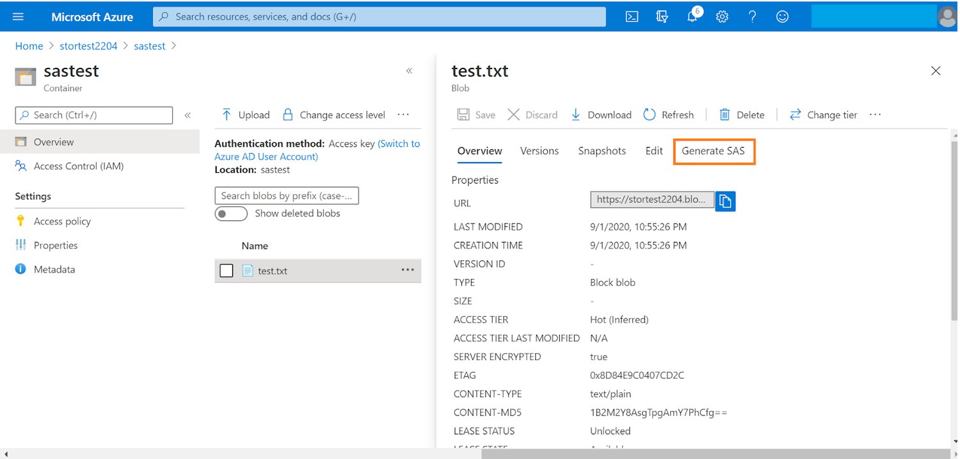Open the Snapshots tab

point(602,151)
